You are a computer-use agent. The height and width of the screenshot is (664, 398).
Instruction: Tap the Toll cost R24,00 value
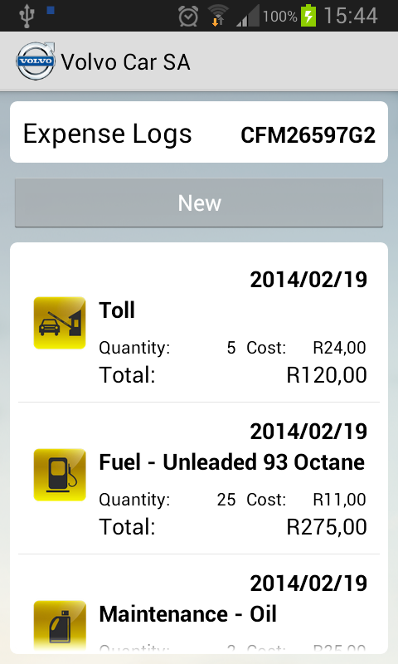(339, 348)
